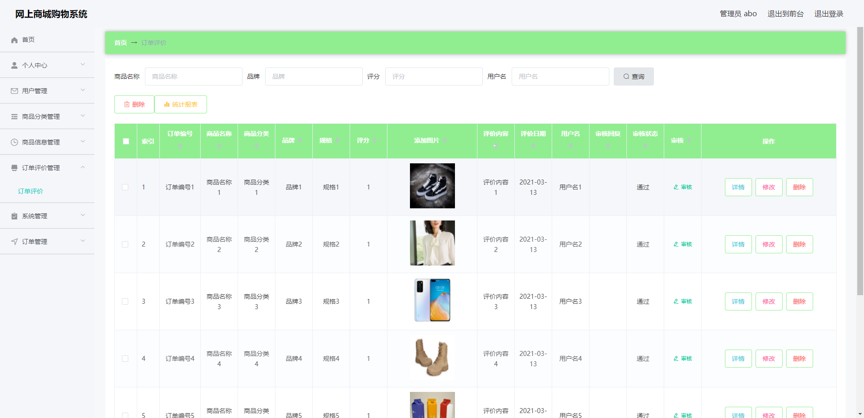864x418 pixels.
Task: Sort by 用户名 column sort arrows
Action: [x=571, y=146]
